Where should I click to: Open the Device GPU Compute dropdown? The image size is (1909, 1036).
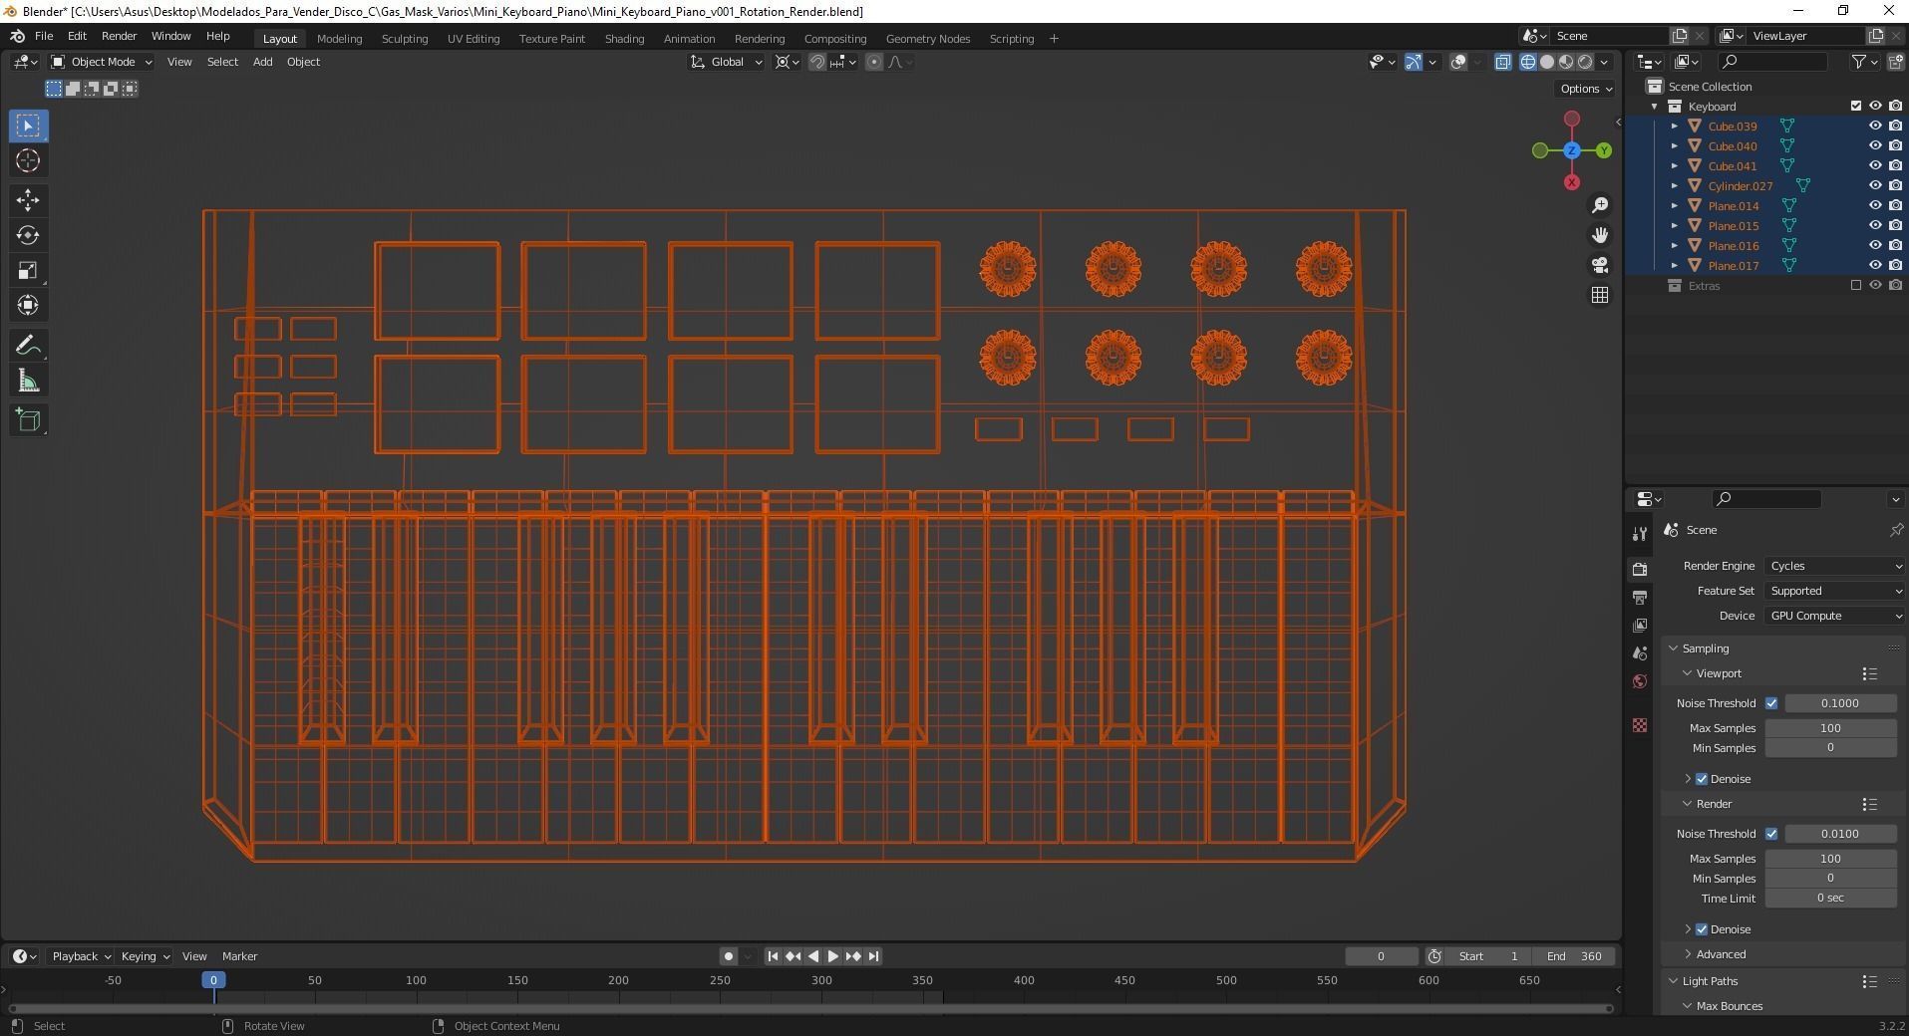(x=1835, y=616)
